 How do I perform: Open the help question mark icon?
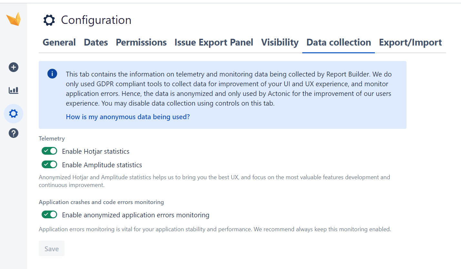(13, 133)
